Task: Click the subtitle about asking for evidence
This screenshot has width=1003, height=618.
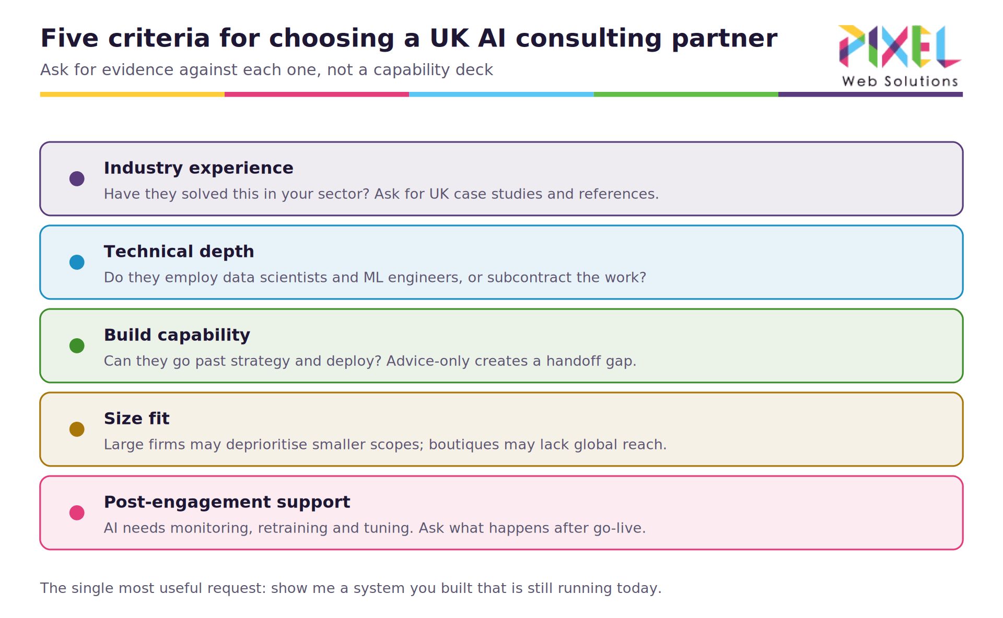Action: [266, 70]
